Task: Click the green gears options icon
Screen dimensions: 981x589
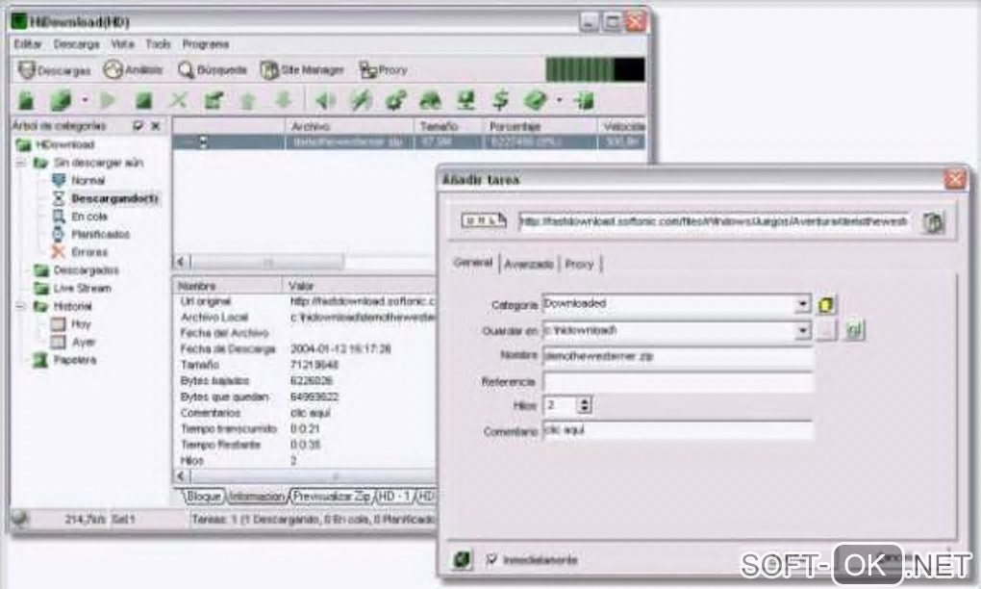Action: [395, 100]
